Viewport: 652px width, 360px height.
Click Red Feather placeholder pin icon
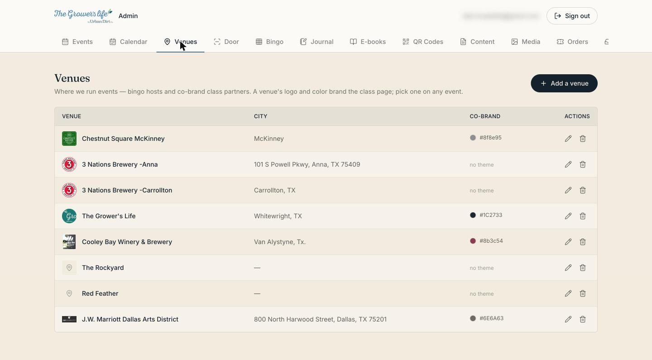click(x=69, y=293)
